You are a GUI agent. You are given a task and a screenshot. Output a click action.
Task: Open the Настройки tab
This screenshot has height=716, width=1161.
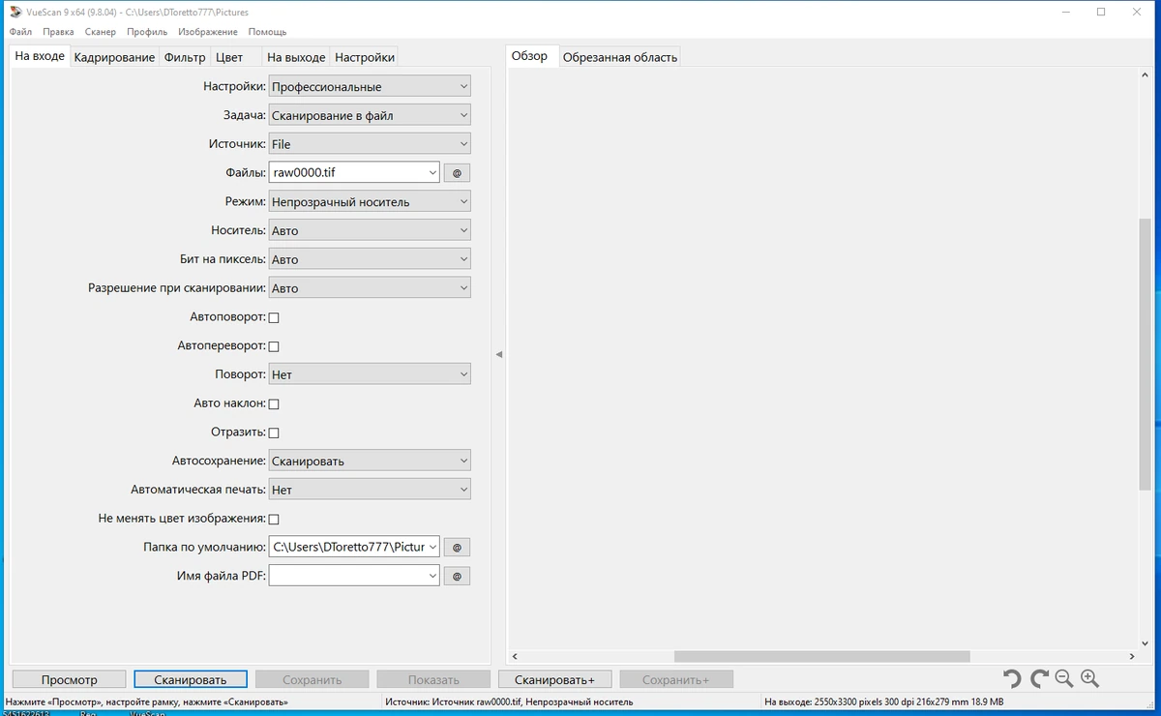tap(365, 57)
